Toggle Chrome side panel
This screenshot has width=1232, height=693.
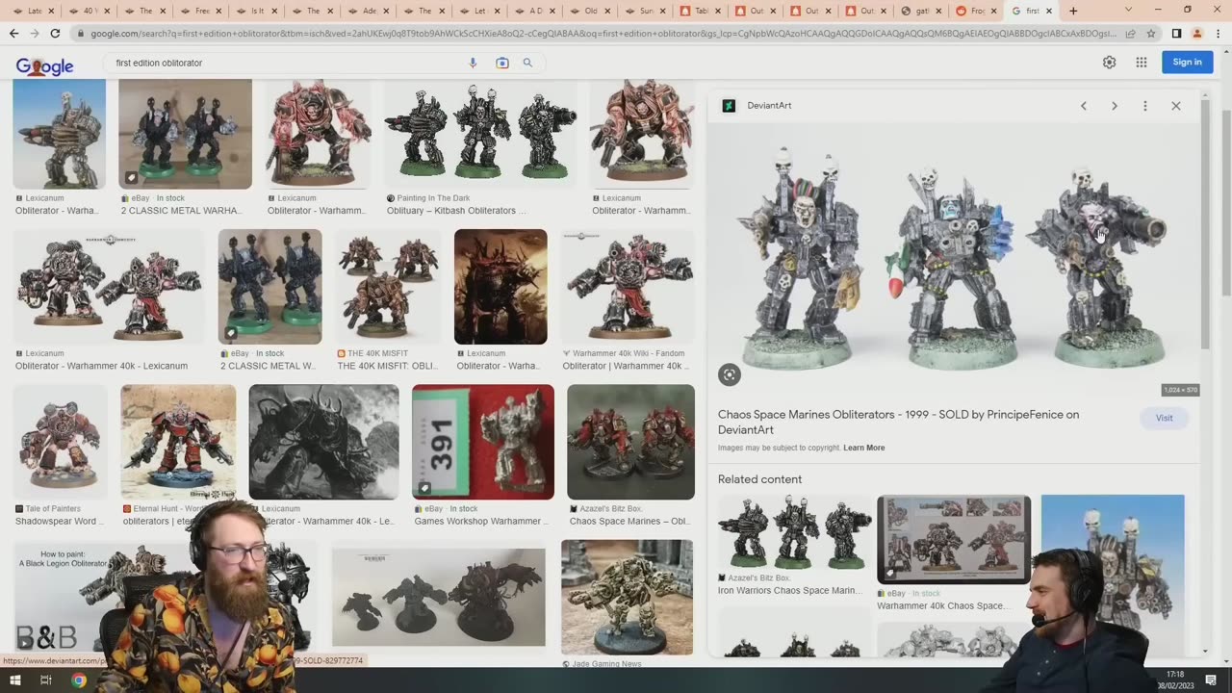tap(1176, 33)
